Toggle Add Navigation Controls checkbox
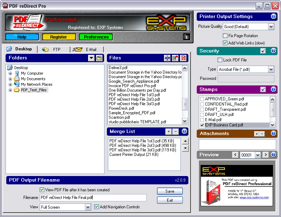 (x=96, y=207)
